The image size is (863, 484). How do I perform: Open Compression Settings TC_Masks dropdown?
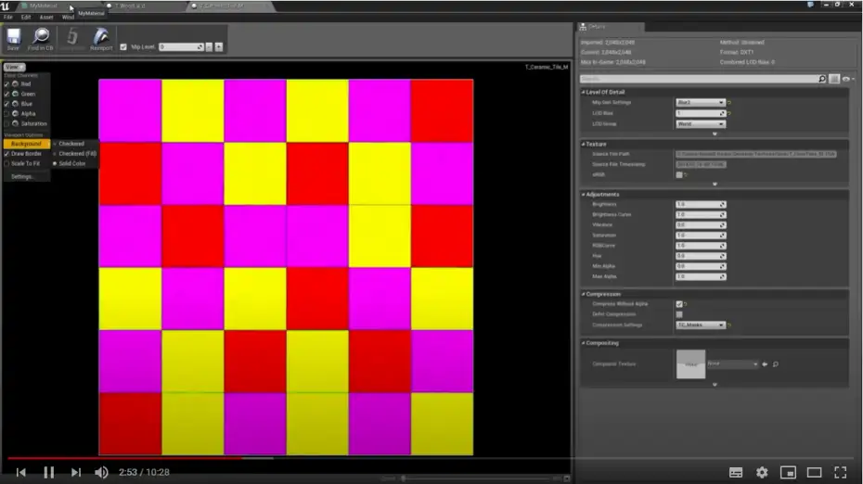point(701,325)
